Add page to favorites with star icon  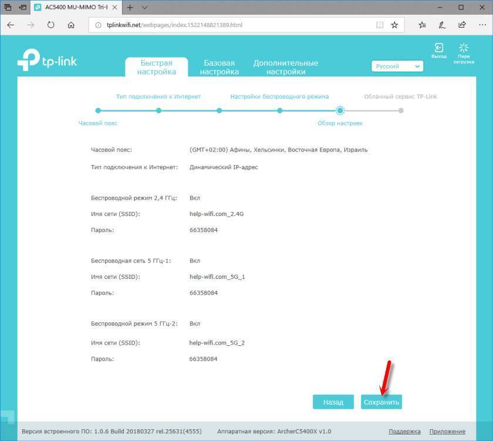coord(394,25)
